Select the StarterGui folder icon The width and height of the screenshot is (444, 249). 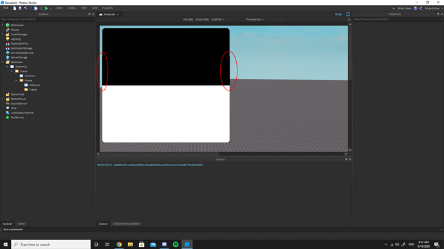8,62
